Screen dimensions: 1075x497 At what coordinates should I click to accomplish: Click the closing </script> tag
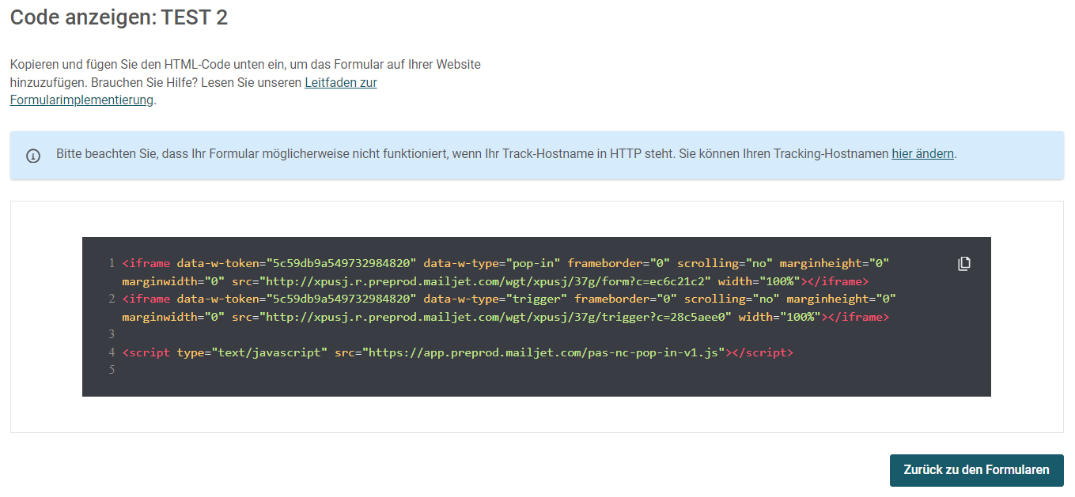click(759, 352)
